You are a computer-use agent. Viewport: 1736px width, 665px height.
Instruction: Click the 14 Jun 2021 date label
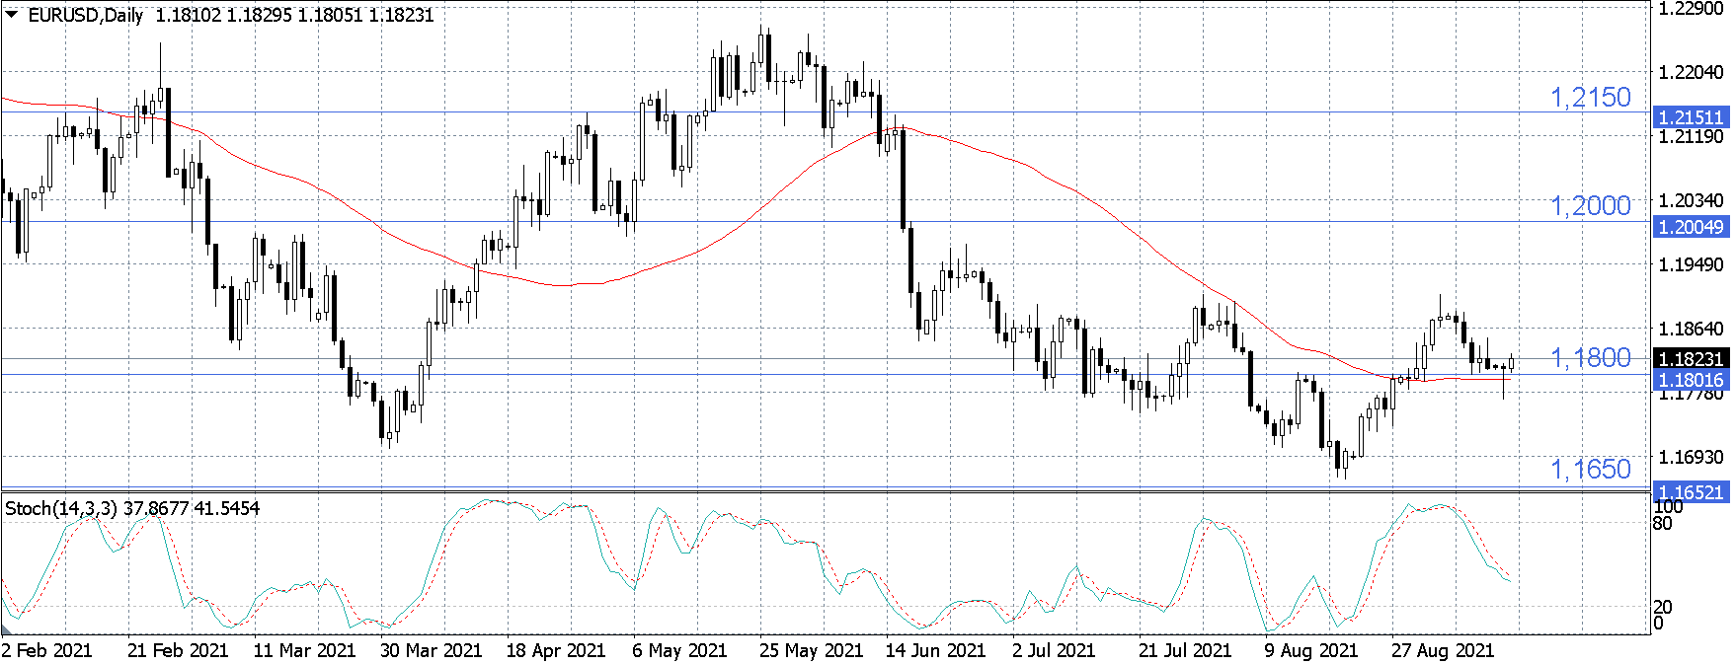[935, 650]
